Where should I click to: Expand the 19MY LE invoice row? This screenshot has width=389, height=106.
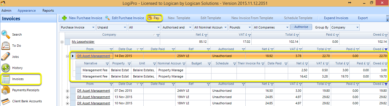coord(68,97)
